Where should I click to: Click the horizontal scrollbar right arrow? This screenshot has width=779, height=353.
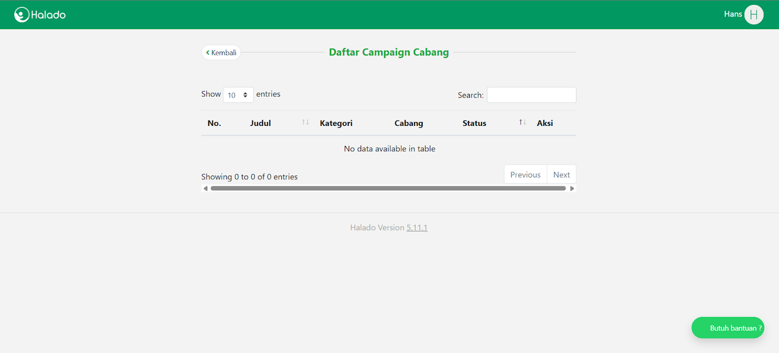coord(572,189)
